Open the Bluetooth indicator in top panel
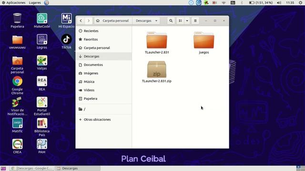This screenshot has width=305, height=171. click(x=242, y=2)
